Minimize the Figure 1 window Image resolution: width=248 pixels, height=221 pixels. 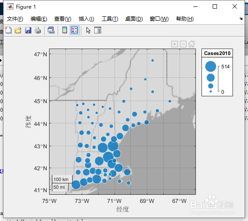195,6
